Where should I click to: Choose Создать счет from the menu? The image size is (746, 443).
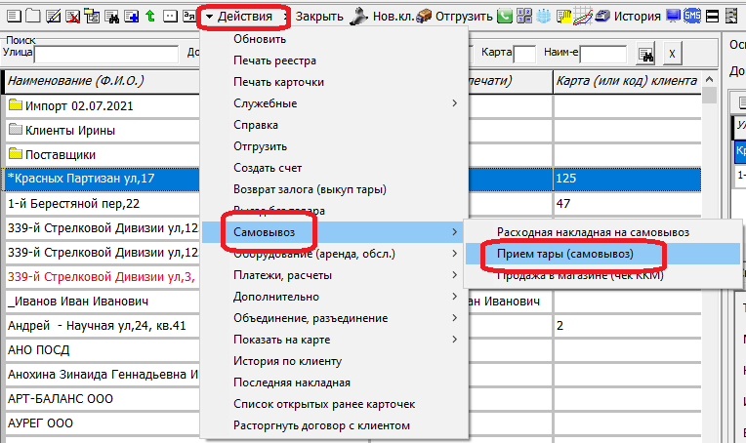tap(269, 168)
